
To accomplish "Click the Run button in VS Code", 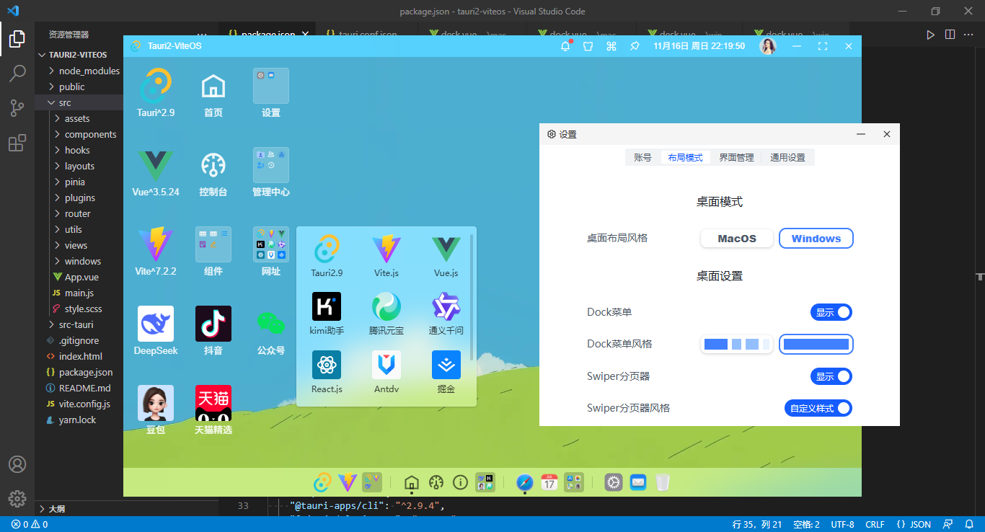I will 931,34.
